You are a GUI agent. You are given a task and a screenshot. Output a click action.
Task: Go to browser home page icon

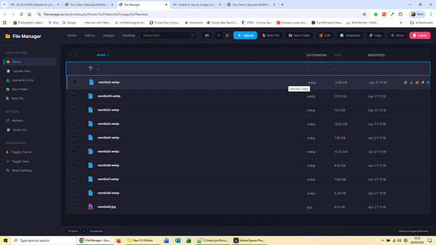pyautogui.click(x=29, y=14)
